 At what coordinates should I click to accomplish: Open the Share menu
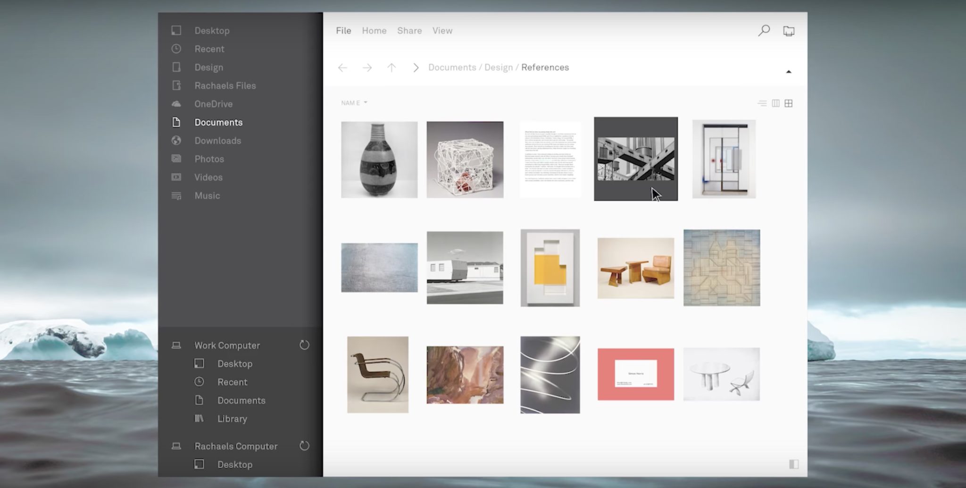pos(408,31)
